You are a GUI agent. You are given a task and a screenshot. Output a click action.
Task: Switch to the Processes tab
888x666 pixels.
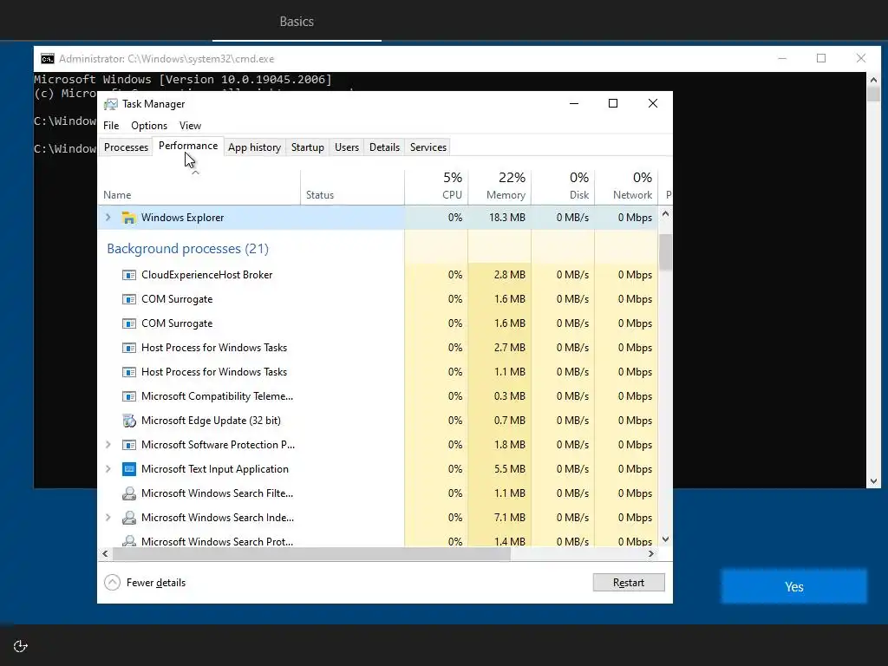(x=126, y=147)
